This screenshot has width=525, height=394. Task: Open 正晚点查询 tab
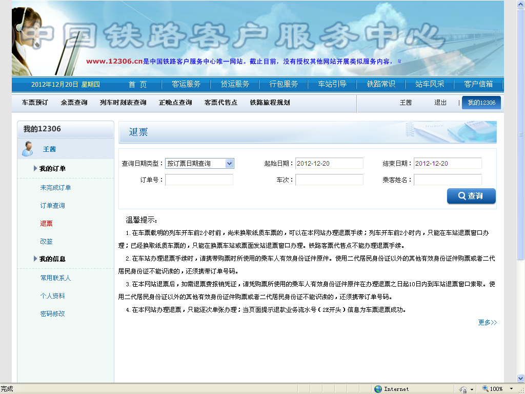tap(175, 103)
